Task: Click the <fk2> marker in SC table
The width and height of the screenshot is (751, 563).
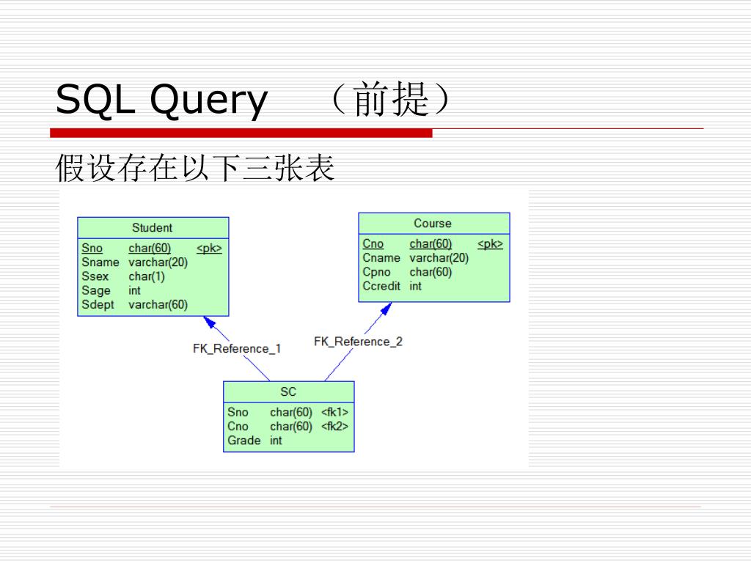Action: pos(334,426)
